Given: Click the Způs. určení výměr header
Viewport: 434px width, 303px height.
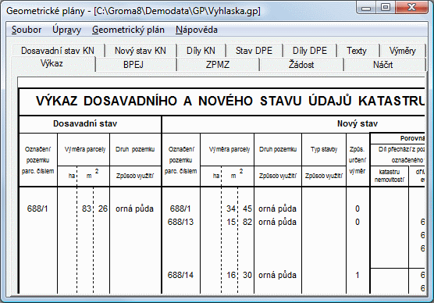Looking at the screenshot, I should click(x=358, y=160).
